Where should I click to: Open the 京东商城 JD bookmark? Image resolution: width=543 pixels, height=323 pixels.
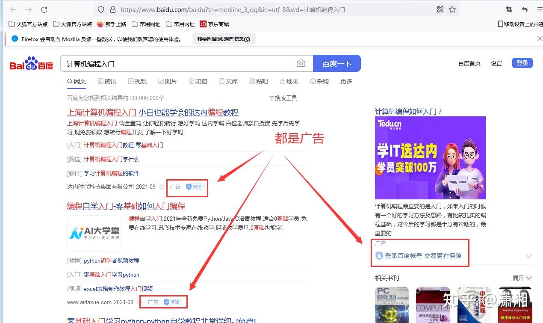(x=214, y=24)
